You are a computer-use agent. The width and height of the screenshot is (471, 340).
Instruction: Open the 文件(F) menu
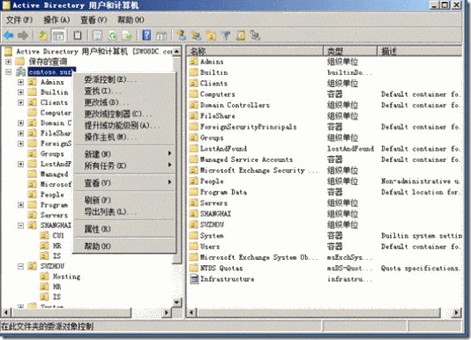point(19,19)
